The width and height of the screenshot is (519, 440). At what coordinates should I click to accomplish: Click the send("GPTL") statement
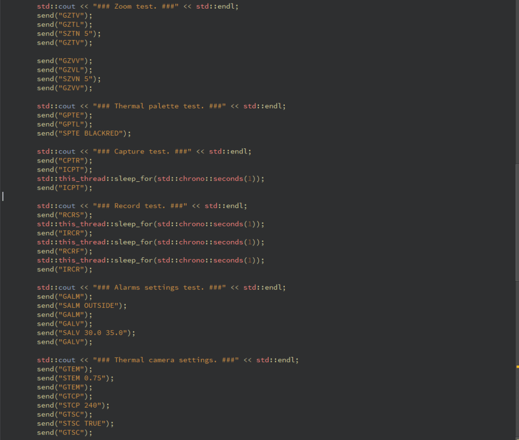pos(64,124)
